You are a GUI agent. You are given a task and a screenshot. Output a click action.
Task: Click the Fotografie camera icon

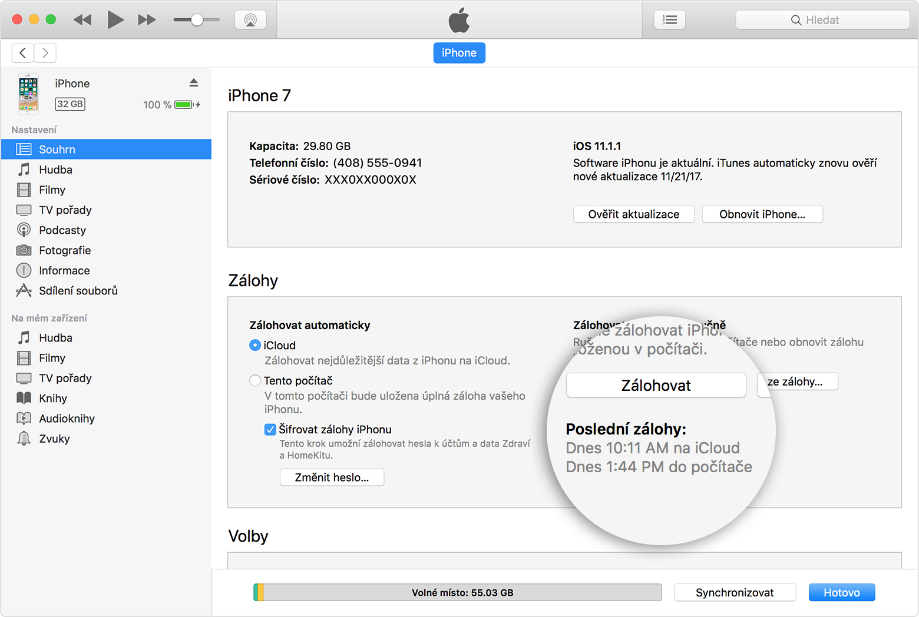[24, 250]
